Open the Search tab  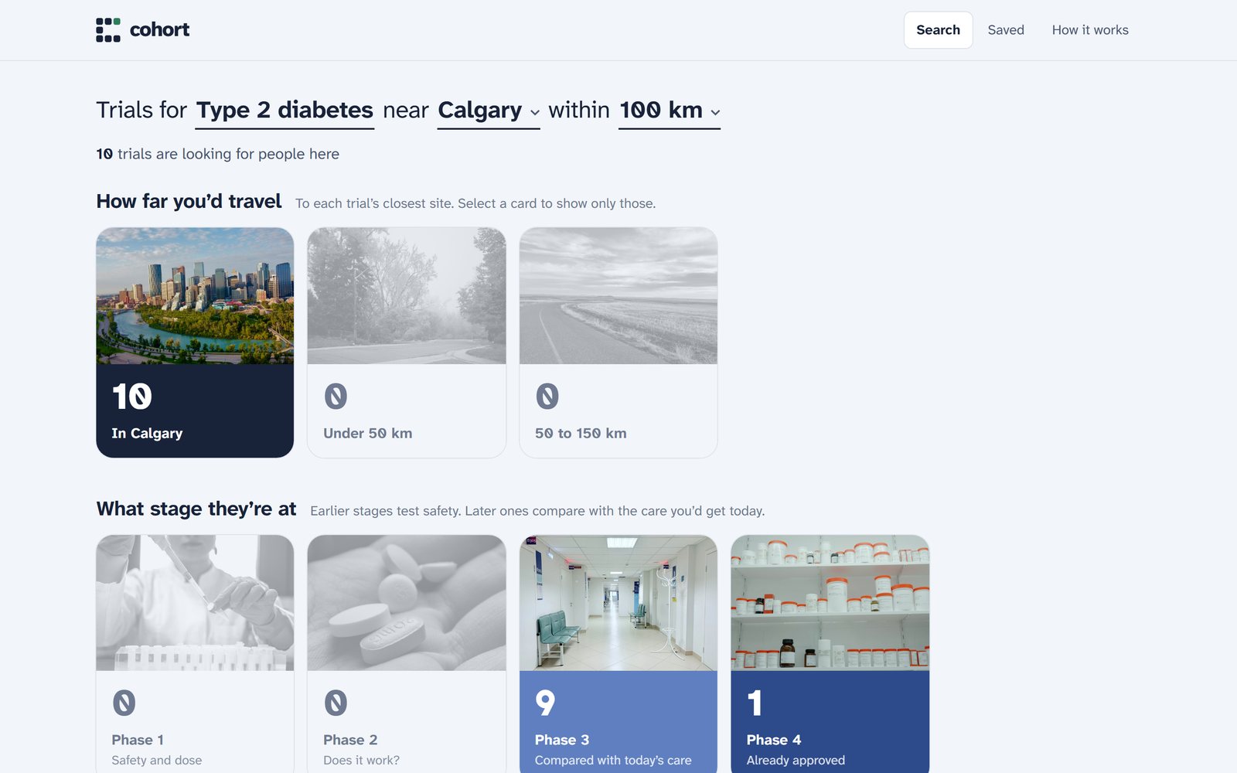(x=938, y=30)
